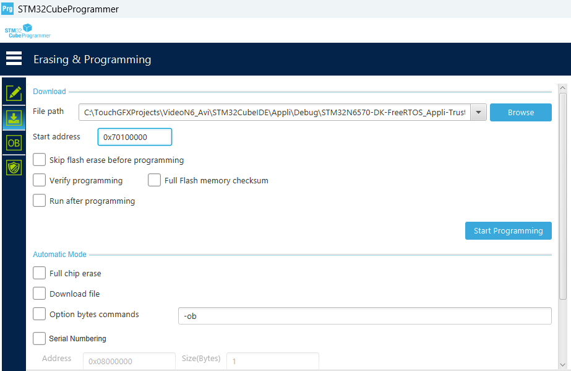Select Erasing & Programming download icon

(x=14, y=118)
